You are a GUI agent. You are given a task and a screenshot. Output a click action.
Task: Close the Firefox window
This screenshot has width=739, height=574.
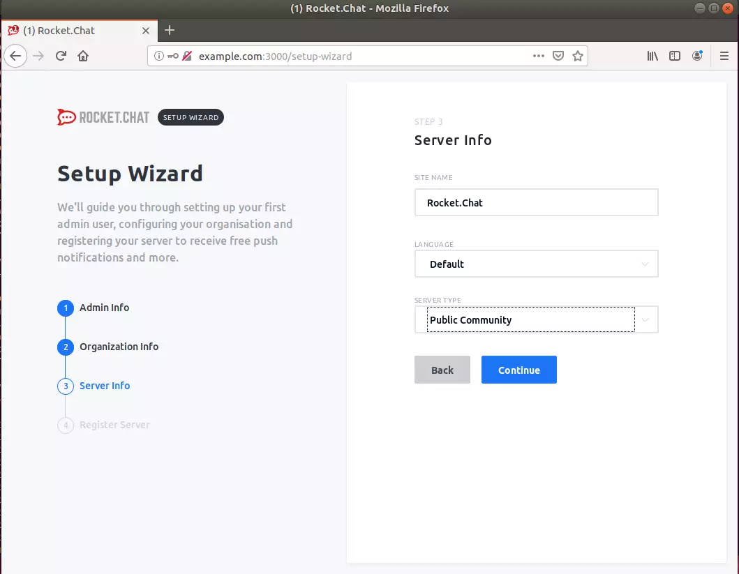[x=728, y=8]
